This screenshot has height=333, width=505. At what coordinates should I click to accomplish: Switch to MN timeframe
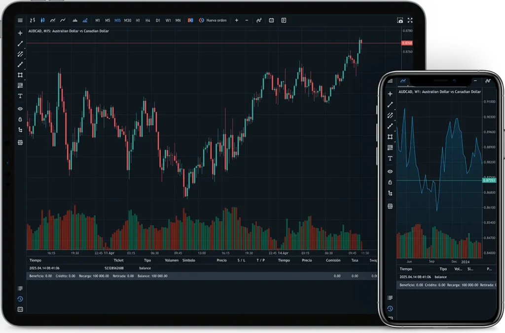click(178, 20)
